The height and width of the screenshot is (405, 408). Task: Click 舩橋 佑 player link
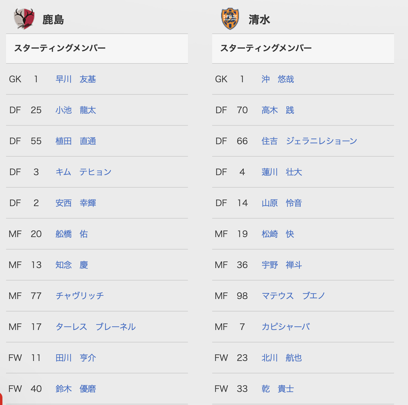click(x=72, y=234)
